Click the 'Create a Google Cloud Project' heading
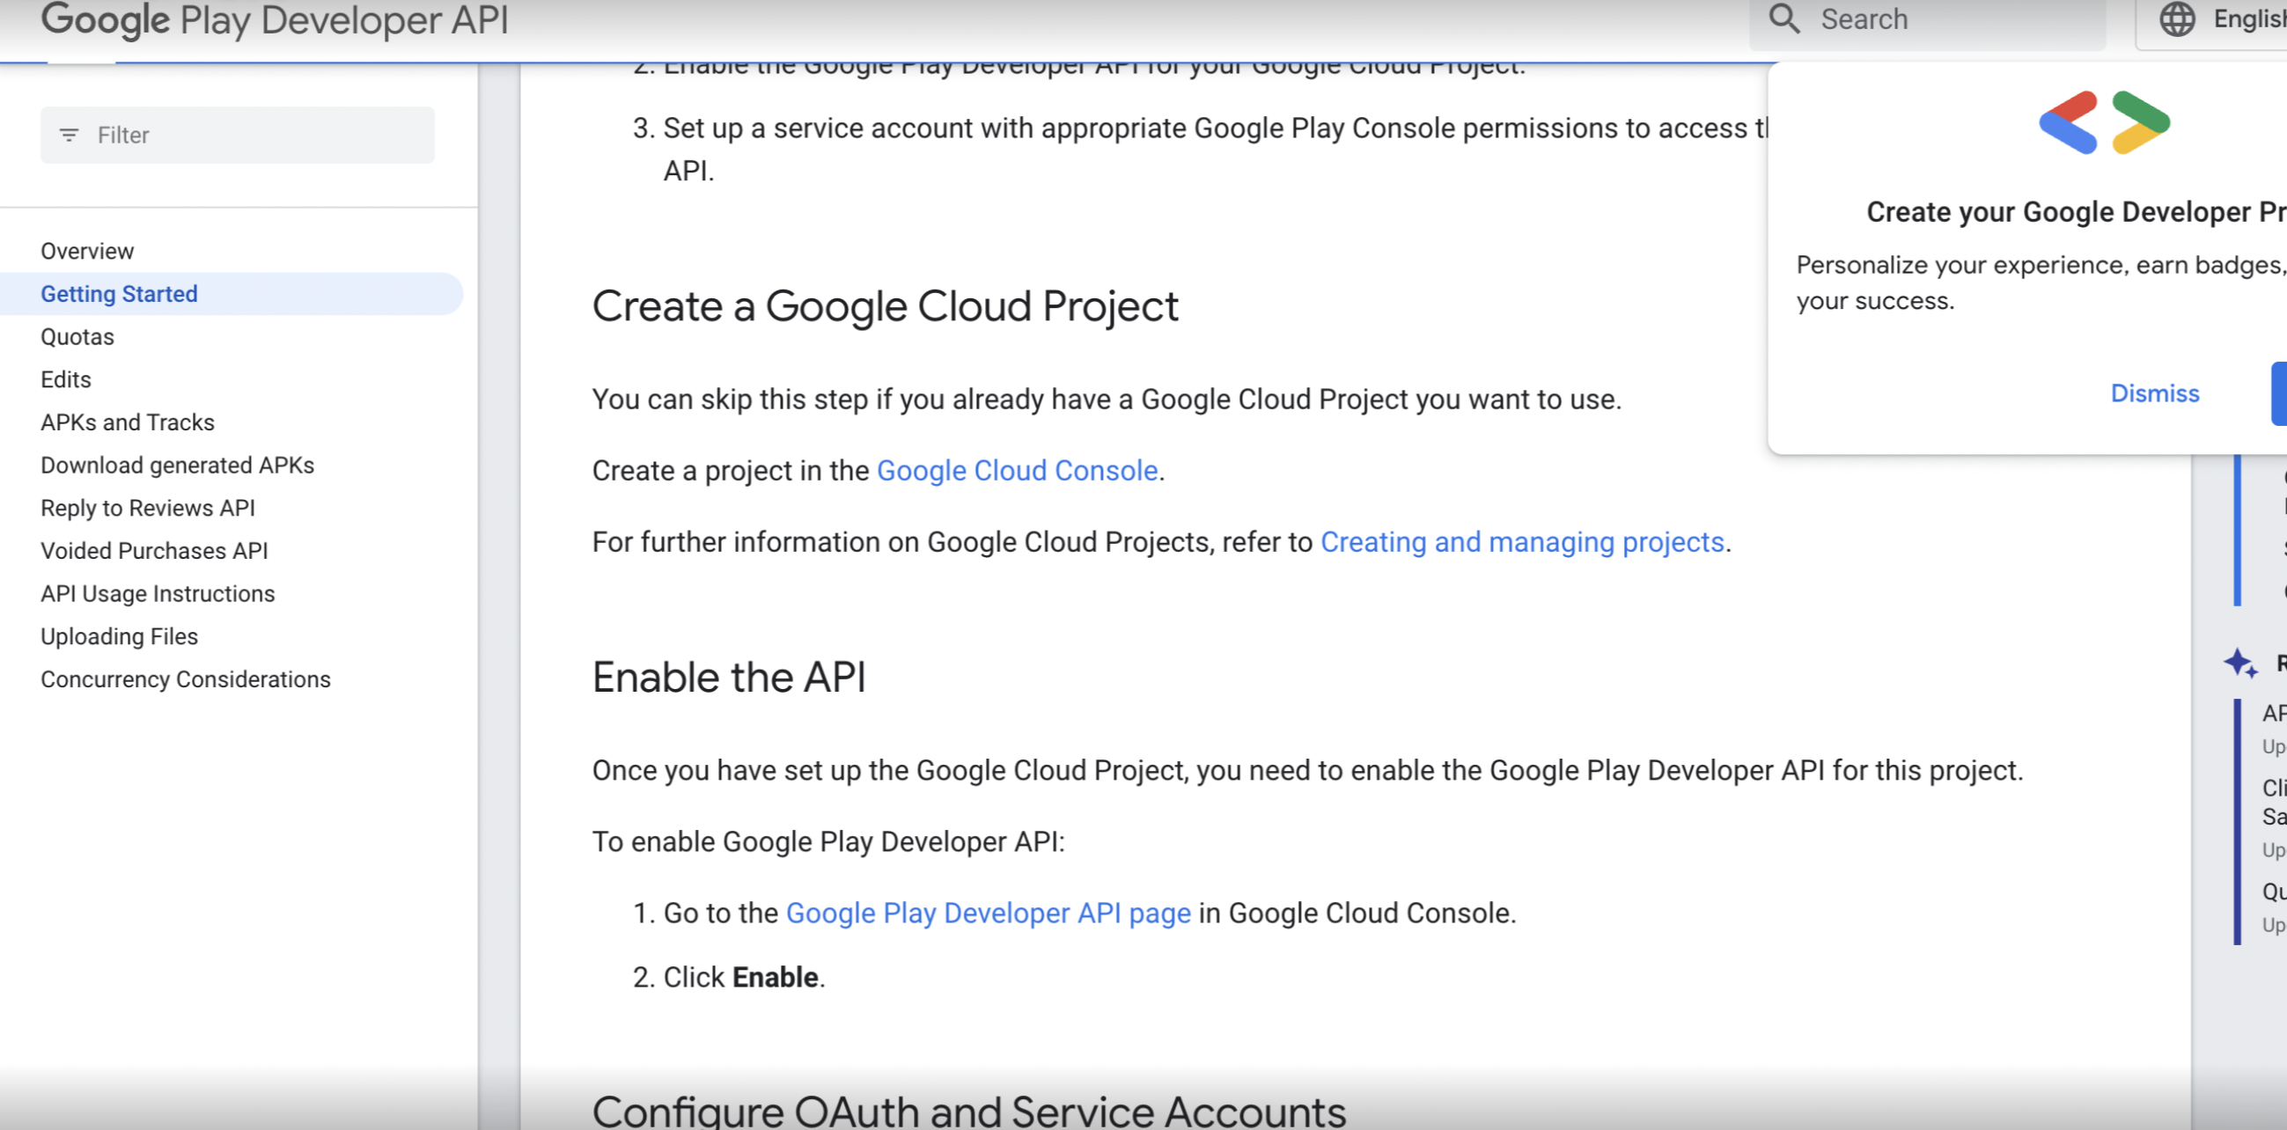The image size is (2287, 1130). click(x=886, y=307)
